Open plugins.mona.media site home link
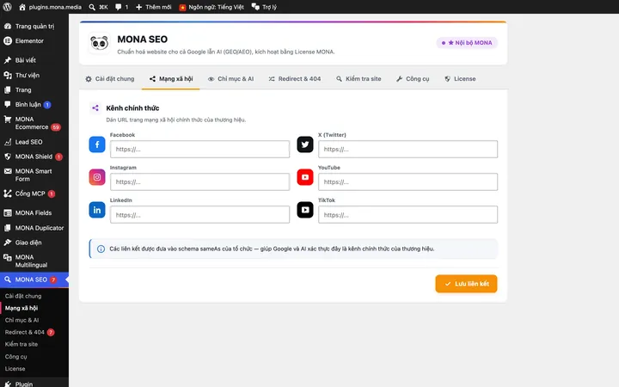 point(50,7)
